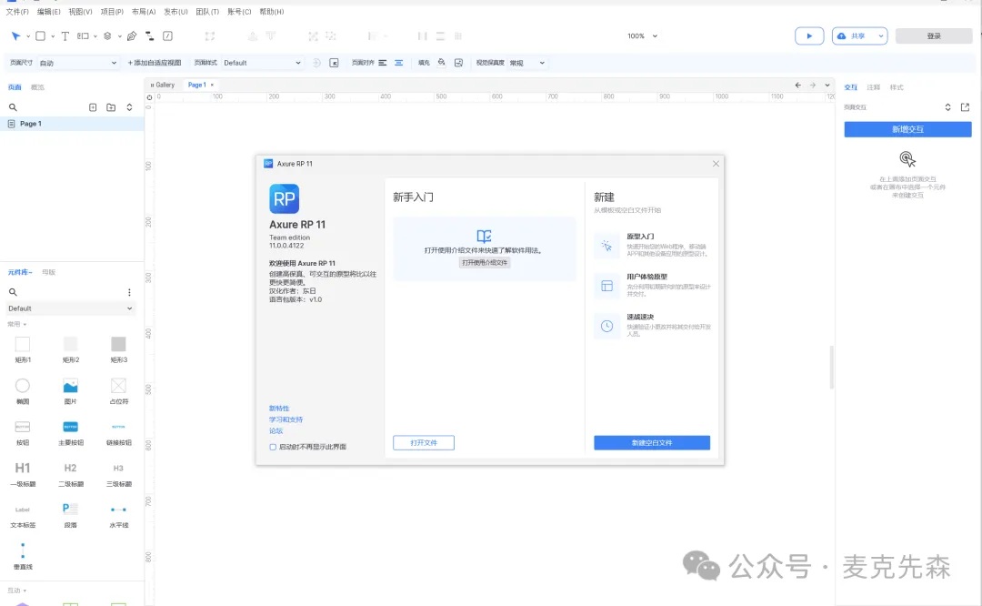Click the 登录 login button
The height and width of the screenshot is (606, 982).
click(x=934, y=36)
